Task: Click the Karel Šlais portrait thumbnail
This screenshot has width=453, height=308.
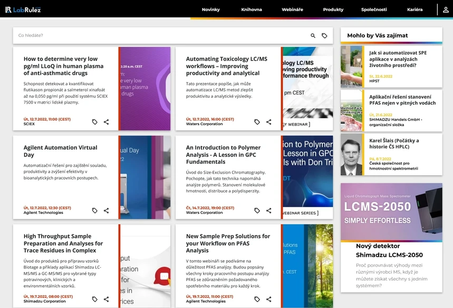Action: [x=351, y=154]
